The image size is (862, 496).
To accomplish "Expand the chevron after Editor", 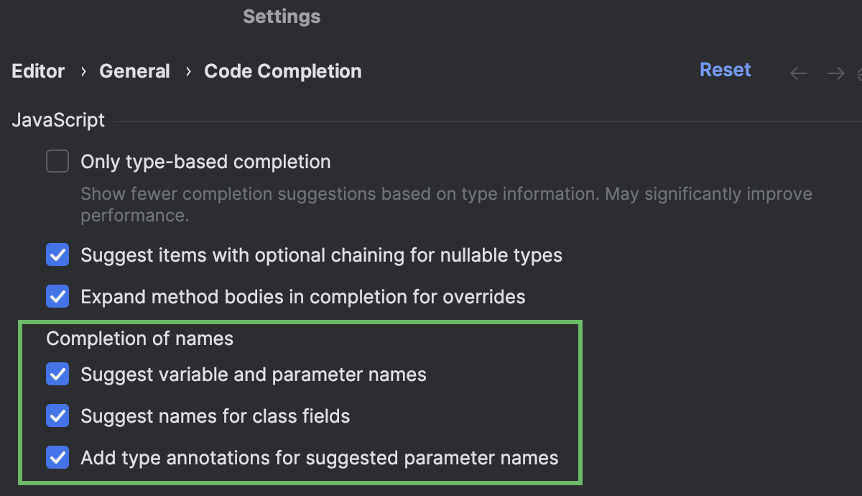I will click(x=83, y=72).
